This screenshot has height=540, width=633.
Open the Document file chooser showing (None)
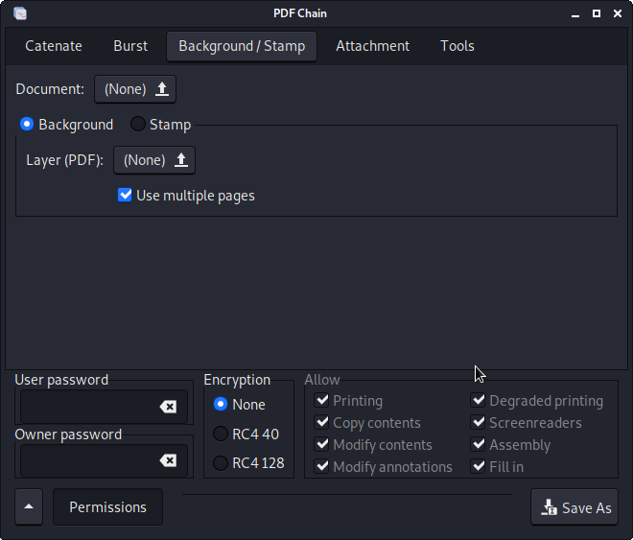tap(135, 89)
